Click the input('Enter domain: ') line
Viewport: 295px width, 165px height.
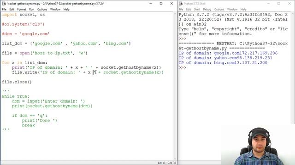coord(48,101)
